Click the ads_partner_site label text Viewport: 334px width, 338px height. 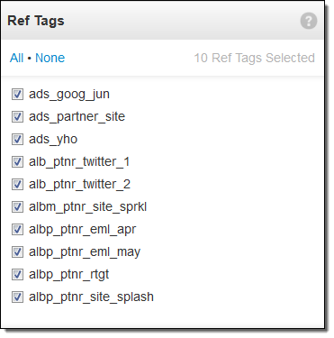coord(77,117)
